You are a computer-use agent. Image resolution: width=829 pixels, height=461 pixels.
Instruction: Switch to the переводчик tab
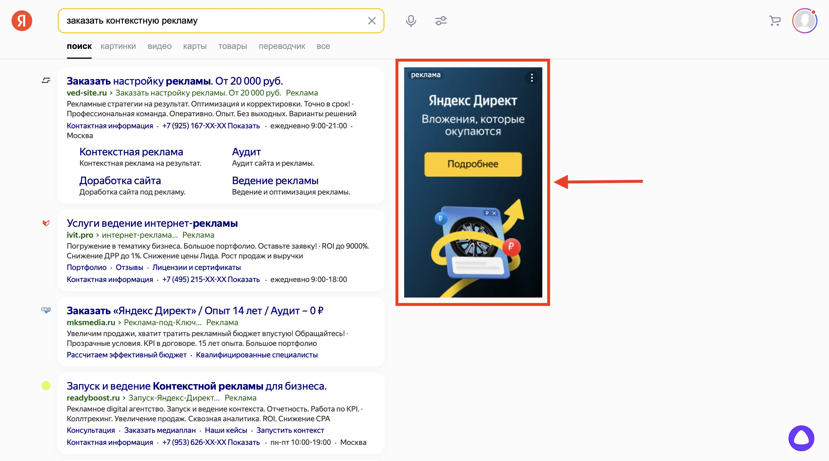coord(282,46)
